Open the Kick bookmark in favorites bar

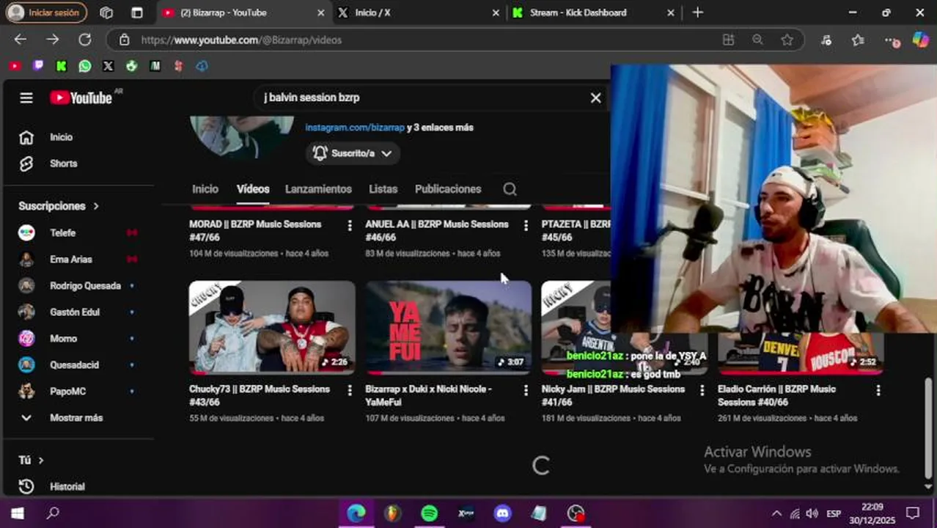(62, 66)
